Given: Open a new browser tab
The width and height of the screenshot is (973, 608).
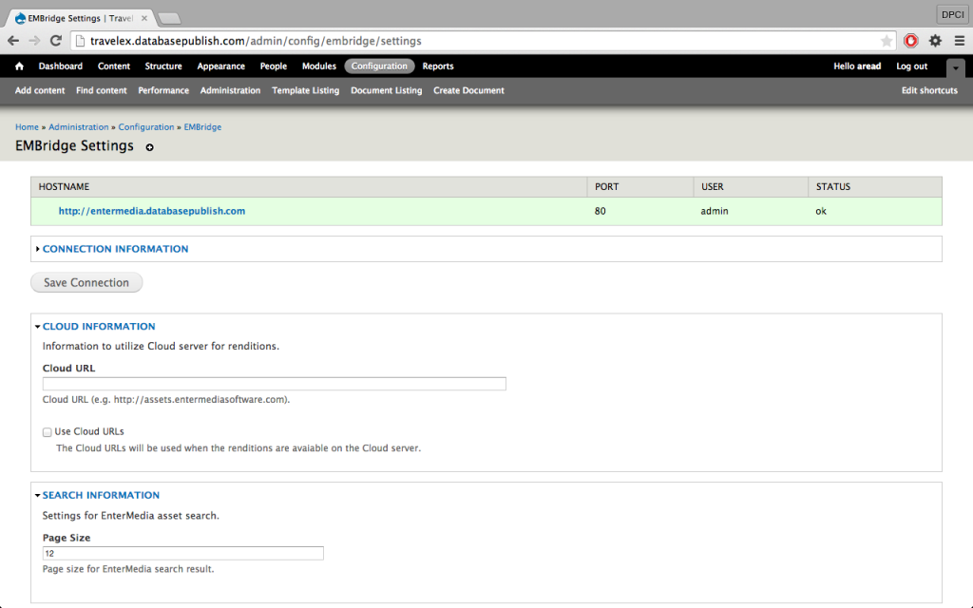Looking at the screenshot, I should pyautogui.click(x=169, y=19).
